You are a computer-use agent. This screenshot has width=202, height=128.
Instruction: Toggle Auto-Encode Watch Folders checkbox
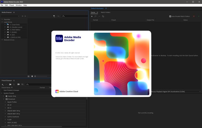170,16
